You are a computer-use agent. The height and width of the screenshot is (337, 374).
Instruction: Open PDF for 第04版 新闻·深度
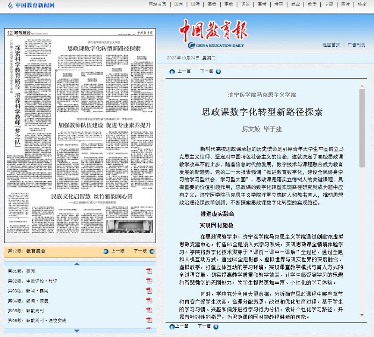(x=149, y=300)
